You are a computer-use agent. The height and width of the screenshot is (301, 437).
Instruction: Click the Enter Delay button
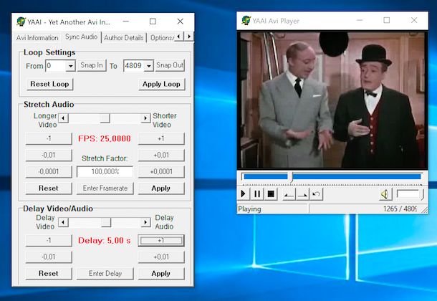[x=105, y=274]
